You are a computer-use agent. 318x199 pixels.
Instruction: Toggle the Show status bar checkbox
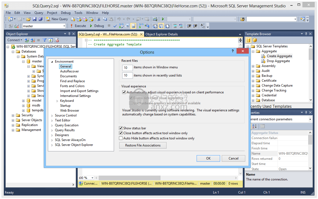121,128
